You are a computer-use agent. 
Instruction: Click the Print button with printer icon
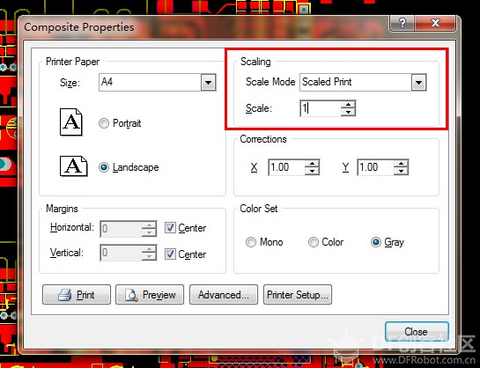pyautogui.click(x=77, y=295)
